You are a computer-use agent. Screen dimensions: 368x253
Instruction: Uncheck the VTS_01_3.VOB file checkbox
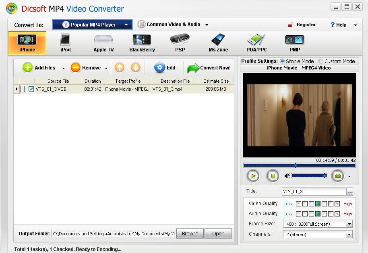coord(31,89)
